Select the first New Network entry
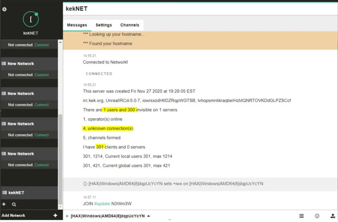The width and height of the screenshot is (338, 222). point(29,63)
